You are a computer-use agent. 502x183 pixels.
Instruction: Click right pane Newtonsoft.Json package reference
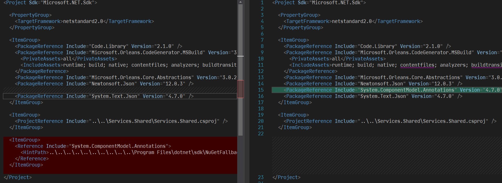click(x=373, y=84)
